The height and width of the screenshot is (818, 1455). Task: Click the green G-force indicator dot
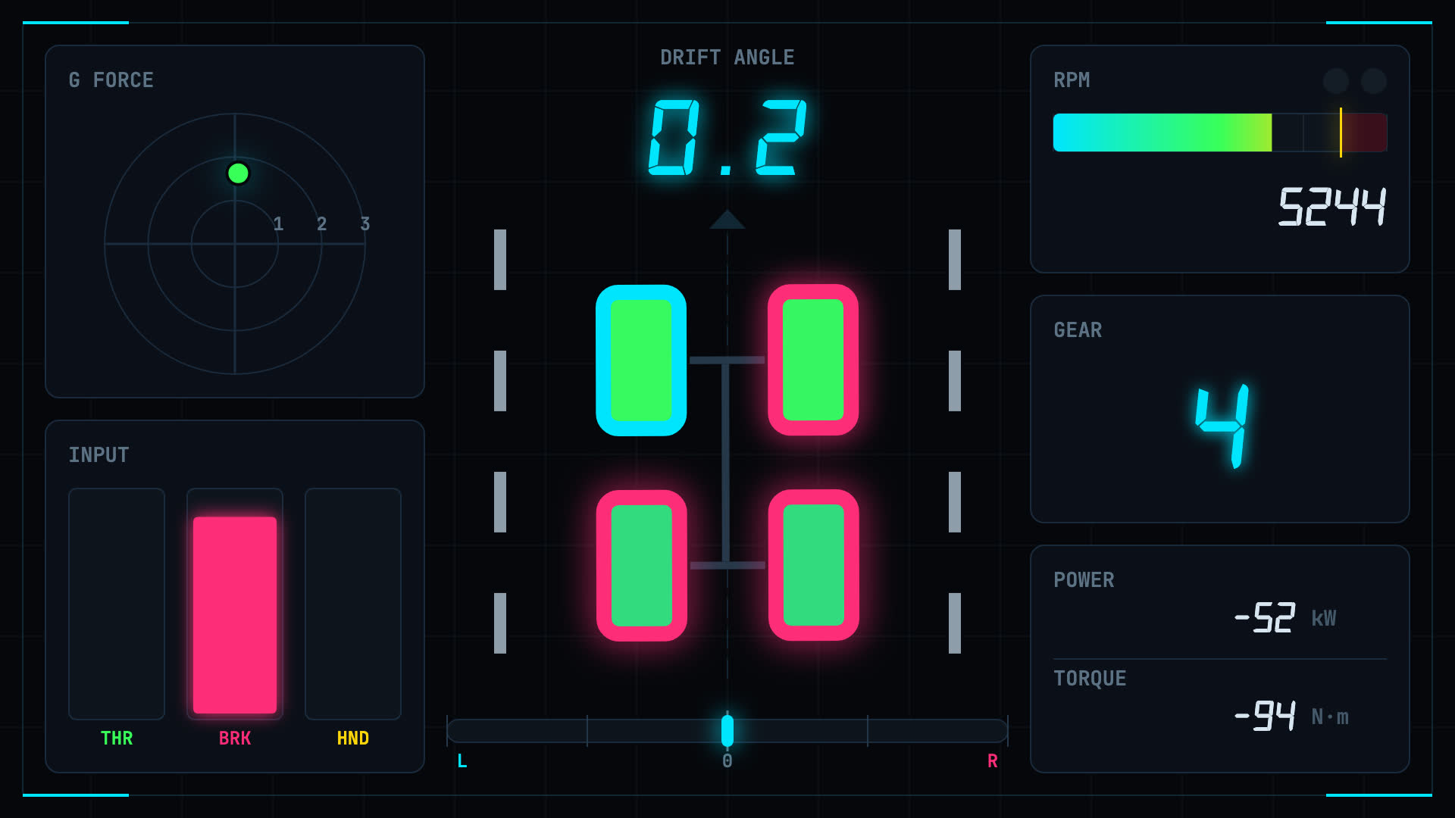238,173
